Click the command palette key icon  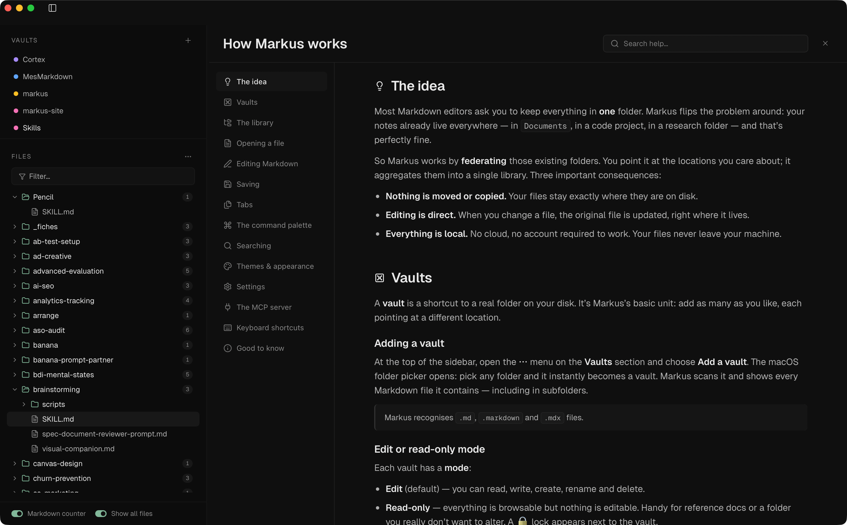pos(228,225)
